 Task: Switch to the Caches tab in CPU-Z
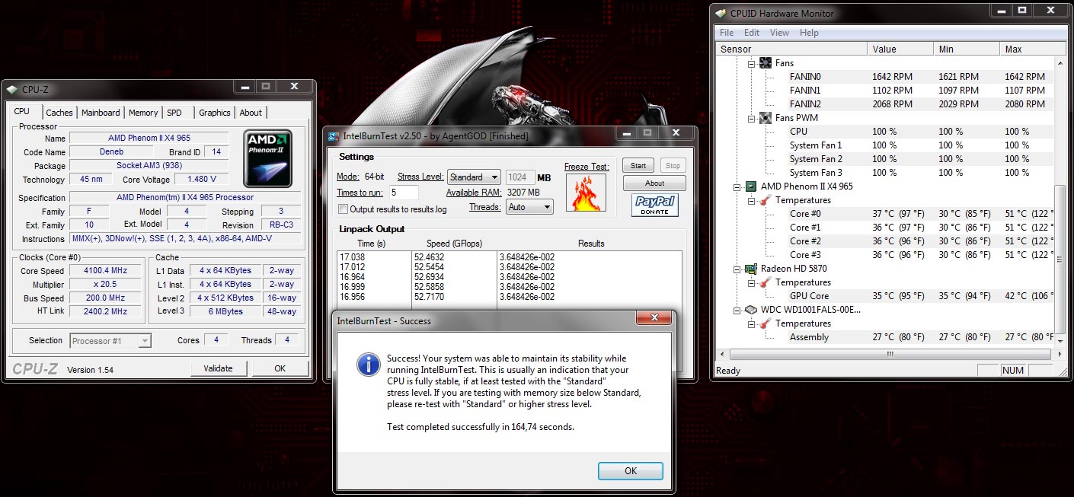click(x=59, y=113)
